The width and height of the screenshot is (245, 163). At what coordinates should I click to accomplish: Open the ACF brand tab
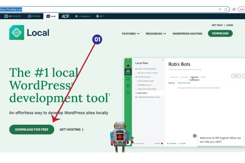[65, 16]
